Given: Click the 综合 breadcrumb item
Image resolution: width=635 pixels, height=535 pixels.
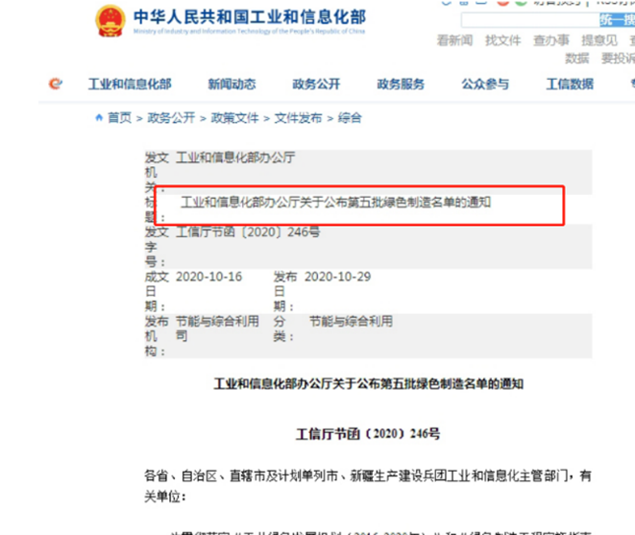Looking at the screenshot, I should [x=351, y=117].
